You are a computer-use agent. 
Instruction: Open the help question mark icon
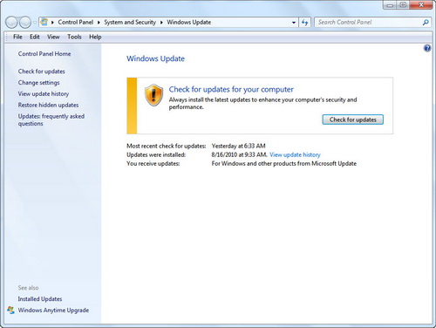click(427, 48)
